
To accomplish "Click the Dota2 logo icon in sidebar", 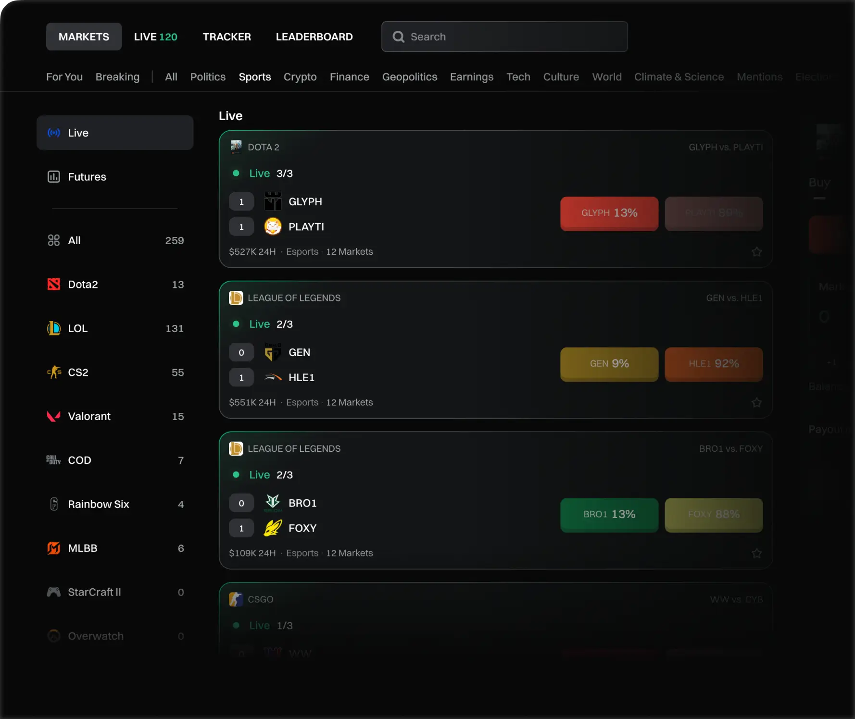I will (x=54, y=285).
